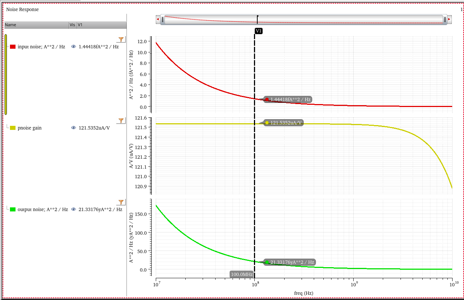Click the 1.44418fA**2 / Hz marker label on plot

point(290,100)
